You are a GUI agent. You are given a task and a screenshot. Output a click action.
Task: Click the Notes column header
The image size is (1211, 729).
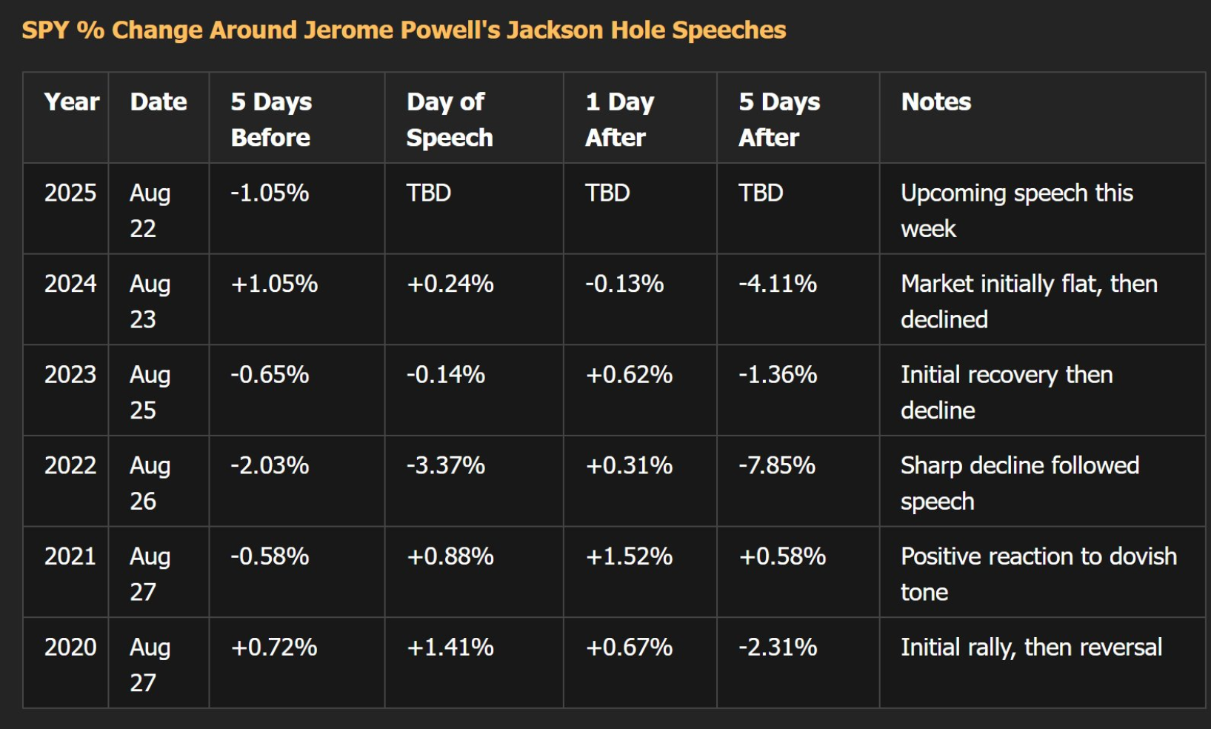pyautogui.click(x=936, y=101)
